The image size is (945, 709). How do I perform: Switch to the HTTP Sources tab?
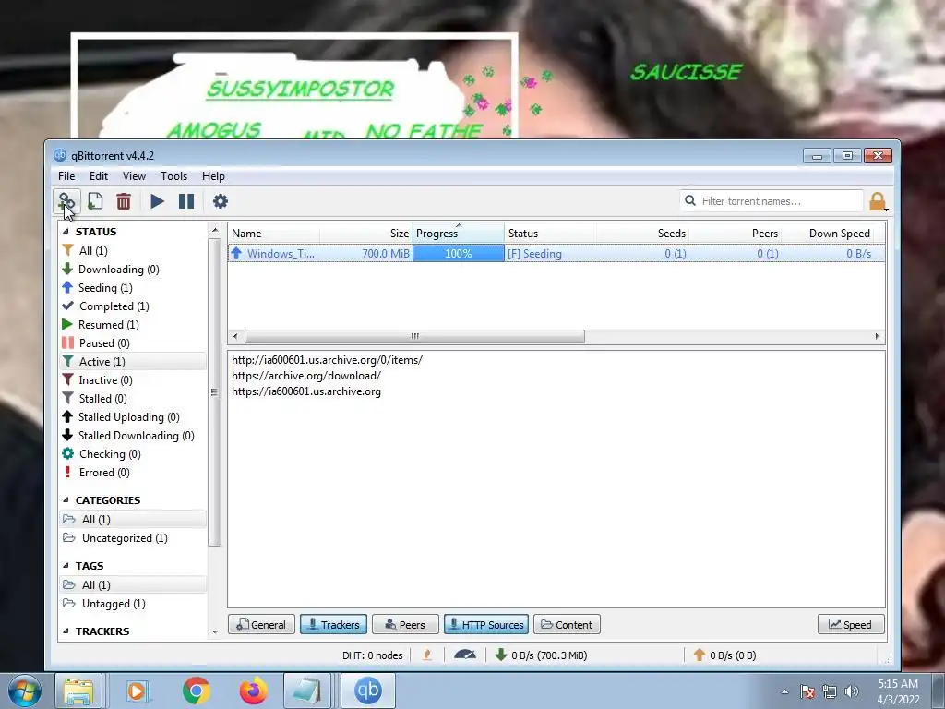(486, 625)
